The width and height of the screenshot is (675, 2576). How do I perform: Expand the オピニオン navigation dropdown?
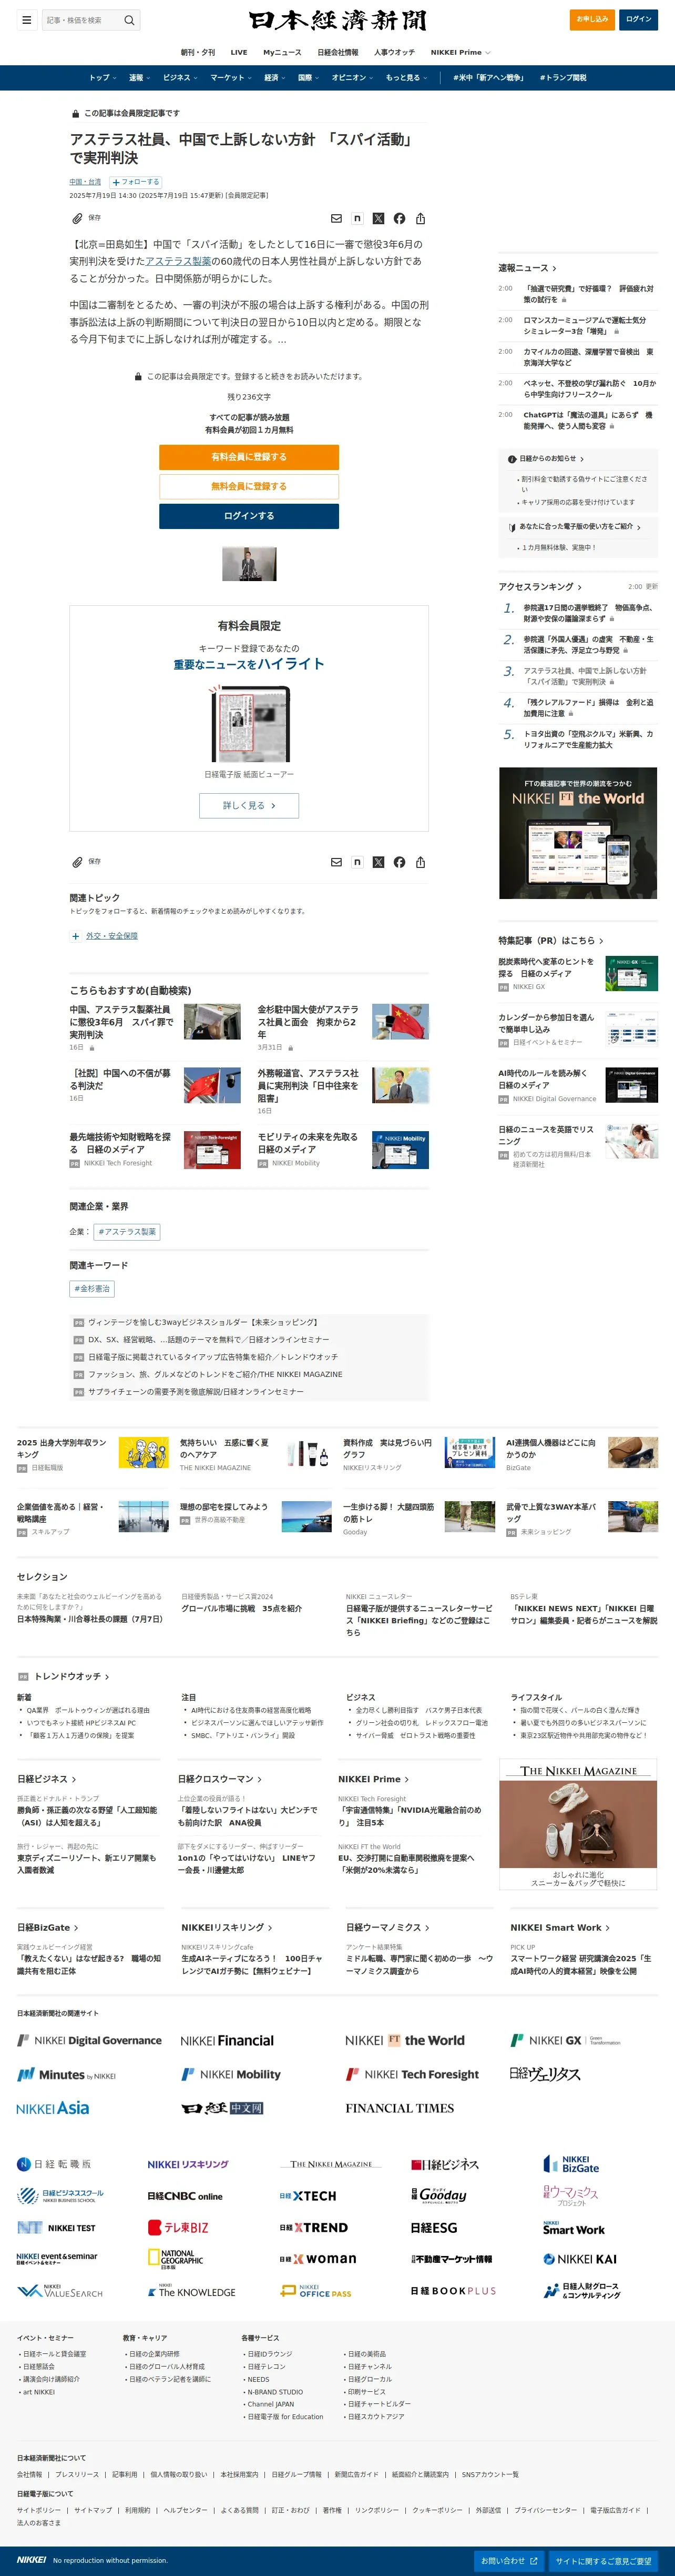click(352, 78)
